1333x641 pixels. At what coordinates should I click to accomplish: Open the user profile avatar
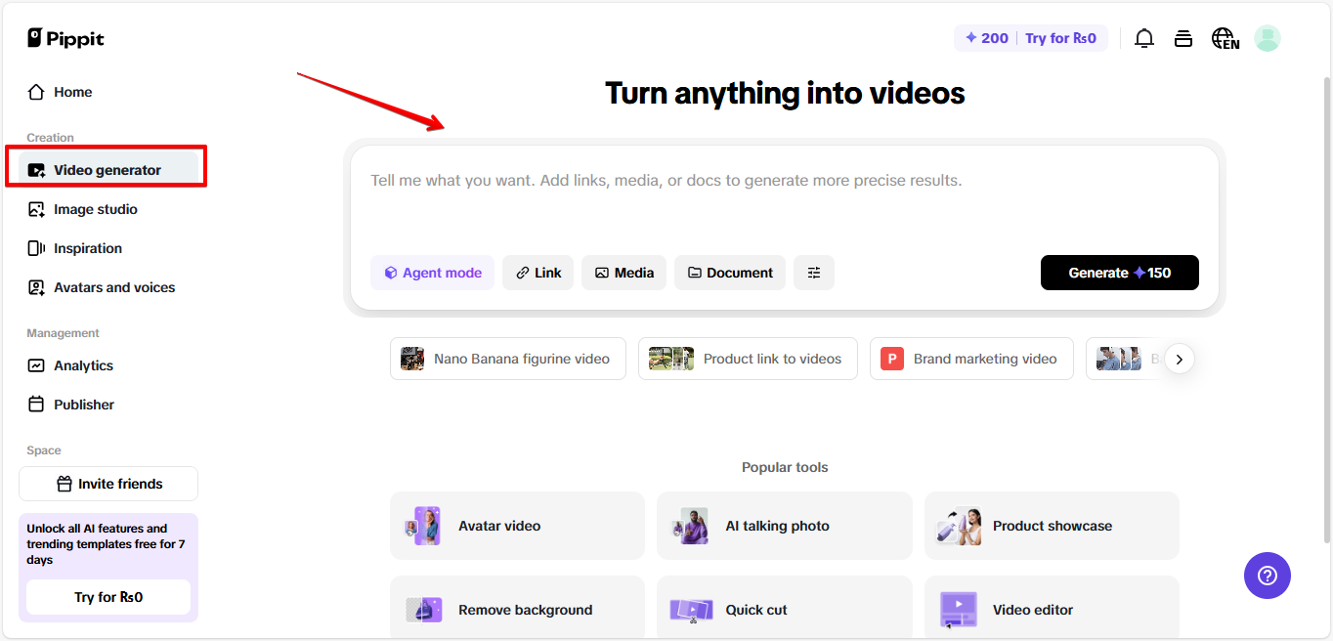pyautogui.click(x=1268, y=38)
